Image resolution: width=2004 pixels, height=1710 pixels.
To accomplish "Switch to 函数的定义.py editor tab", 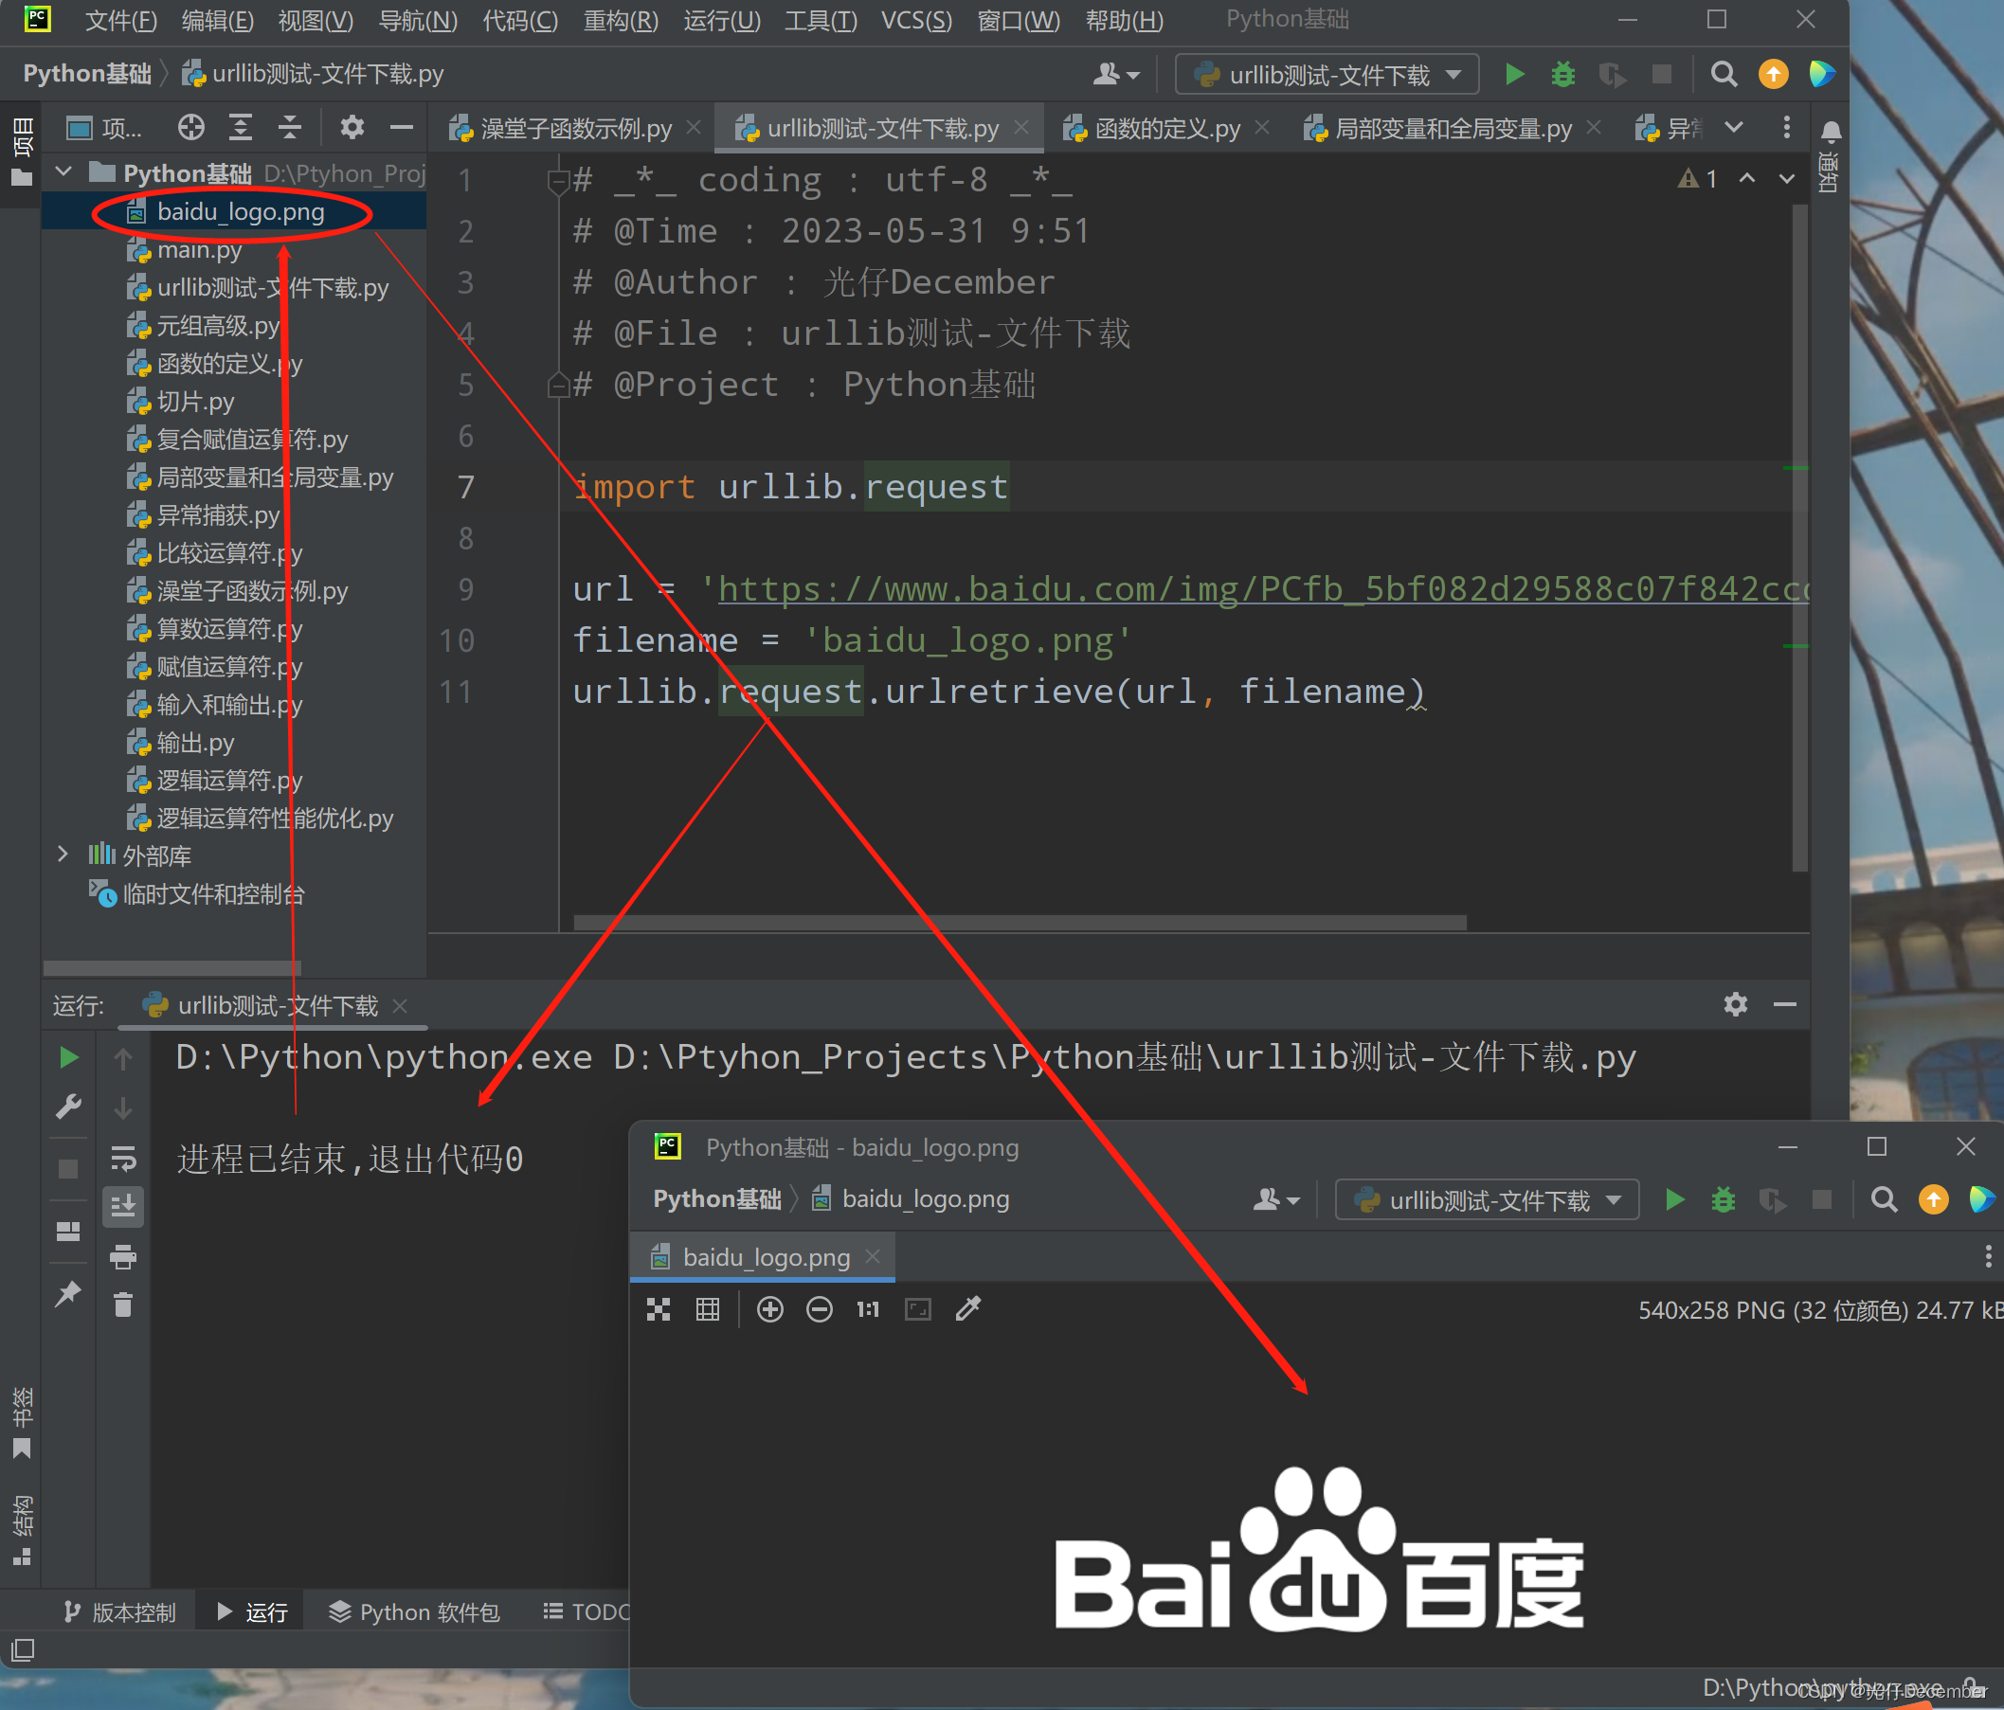I will (1166, 129).
